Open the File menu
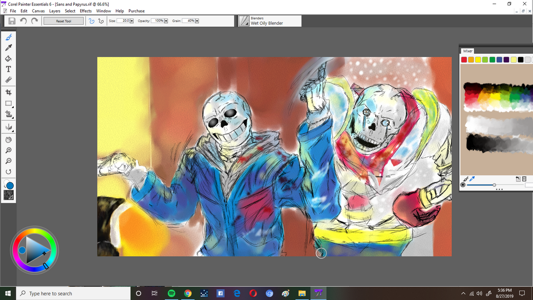This screenshot has width=533, height=300. (13, 11)
